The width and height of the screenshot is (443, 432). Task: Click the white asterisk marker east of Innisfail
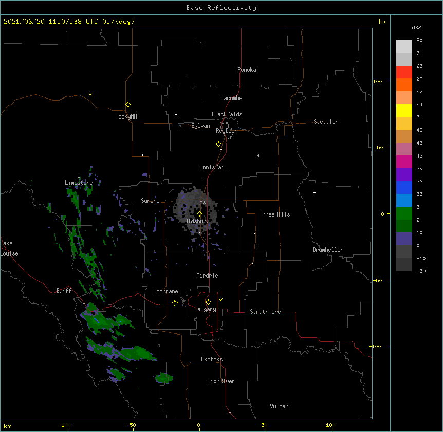258,156
